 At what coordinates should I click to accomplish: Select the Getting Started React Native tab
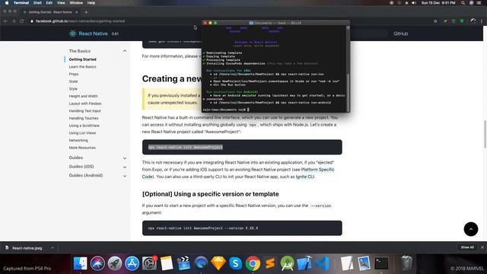pos(49,12)
